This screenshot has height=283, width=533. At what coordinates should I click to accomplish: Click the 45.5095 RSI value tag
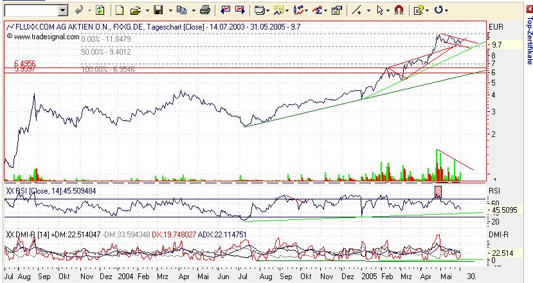point(505,210)
